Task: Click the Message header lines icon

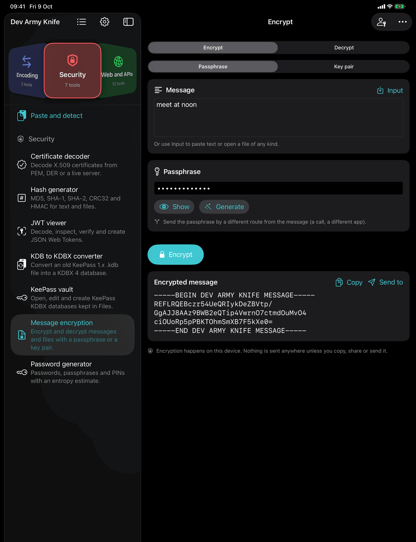Action: pos(158,90)
